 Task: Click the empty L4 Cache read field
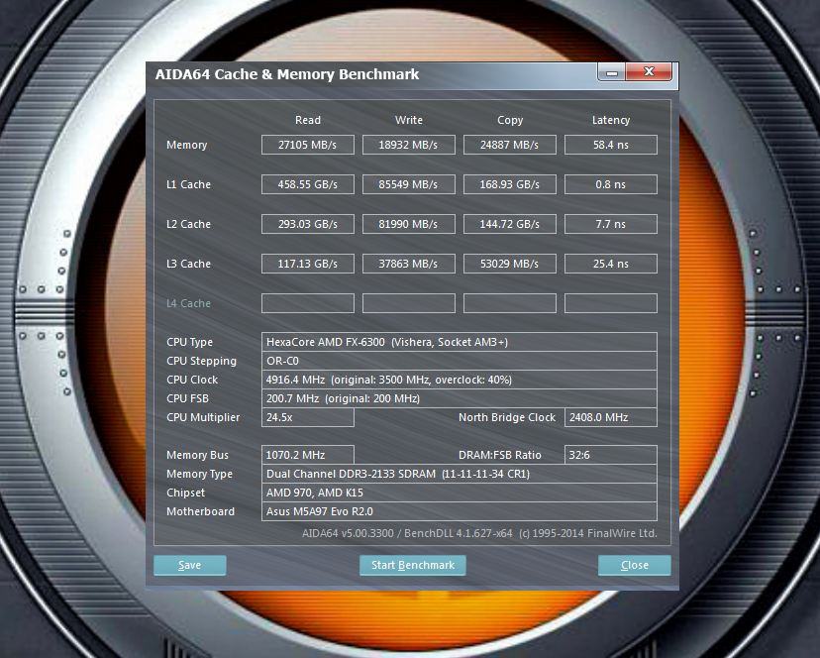click(x=307, y=303)
